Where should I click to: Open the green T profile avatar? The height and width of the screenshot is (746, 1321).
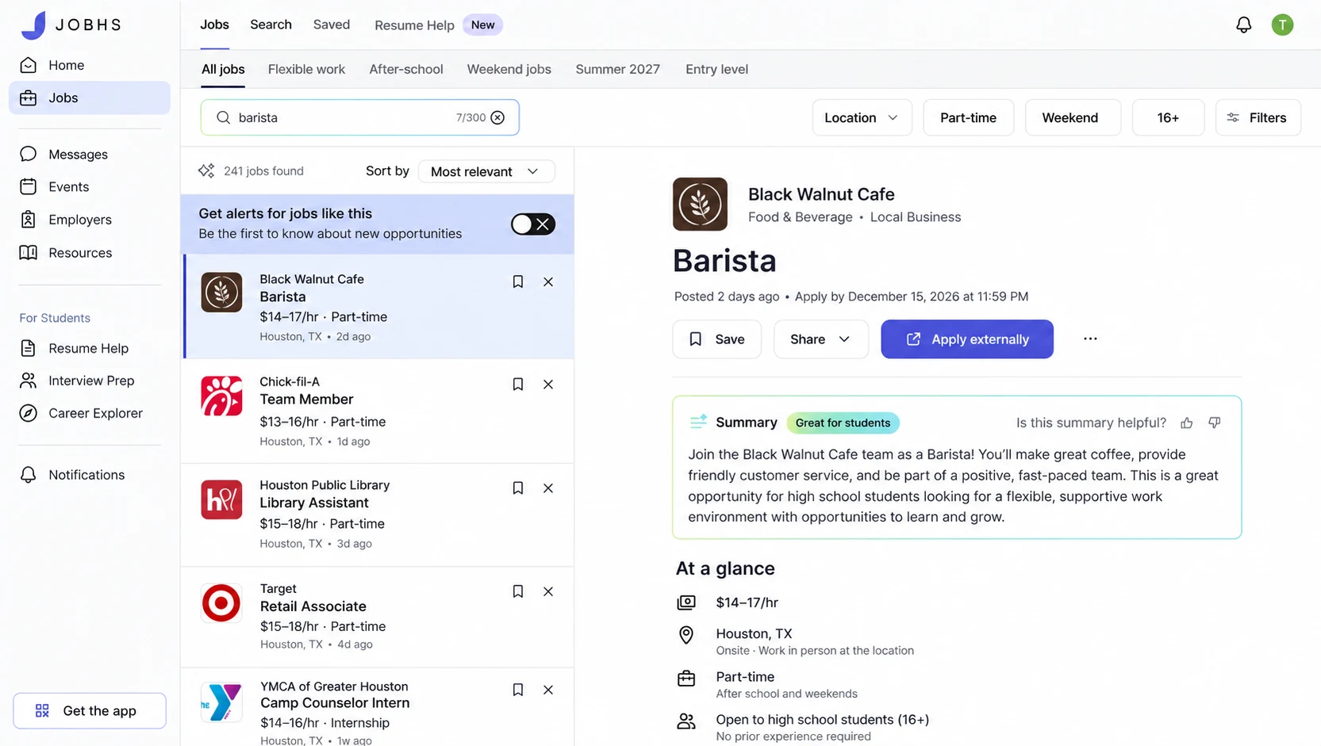click(1282, 25)
